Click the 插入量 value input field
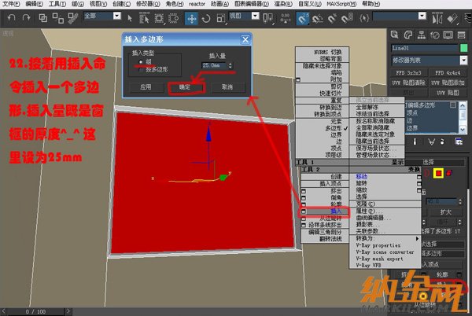The image size is (472, 316). click(214, 65)
